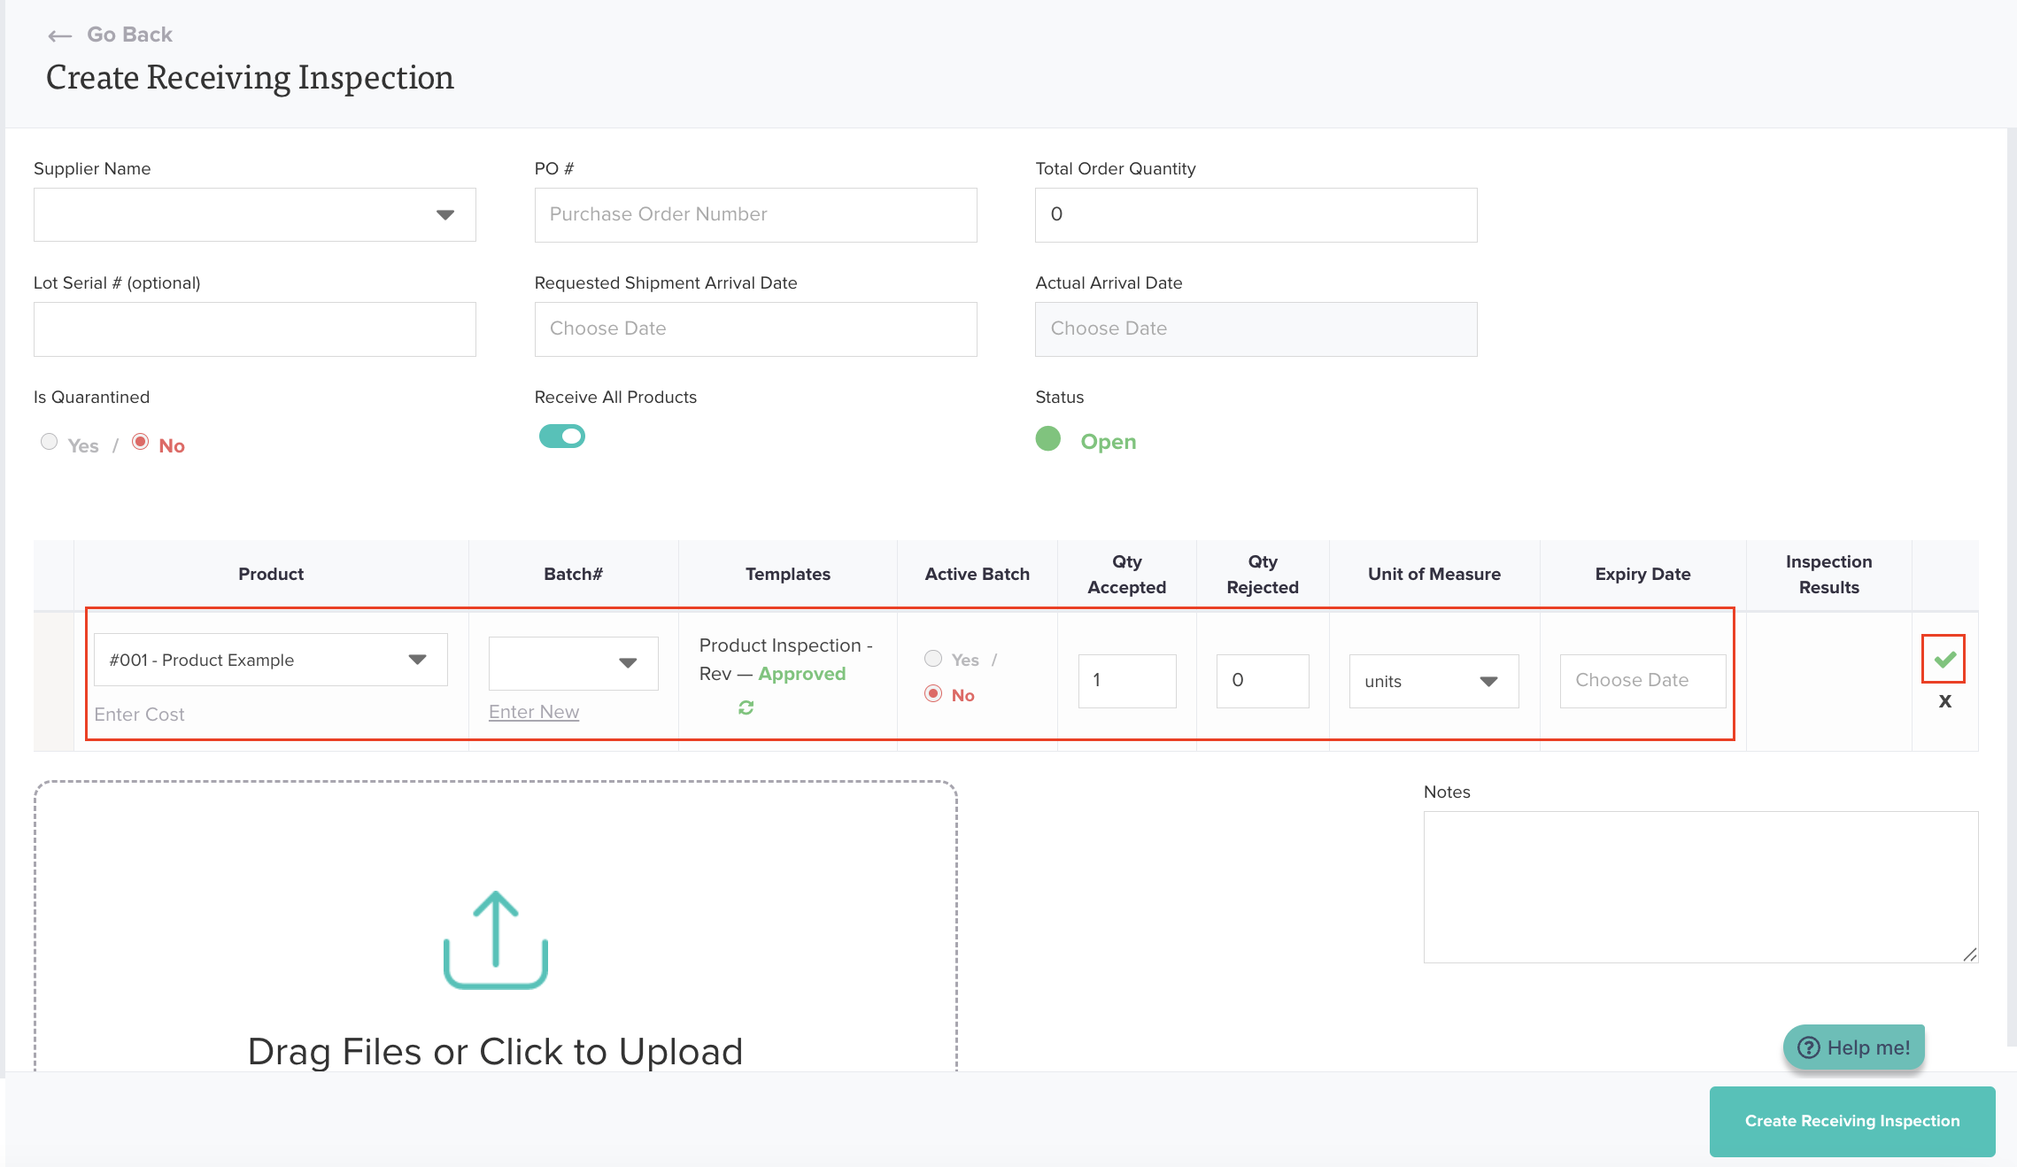Click the Purchase Order Number field
The height and width of the screenshot is (1167, 2017).
coord(755,214)
